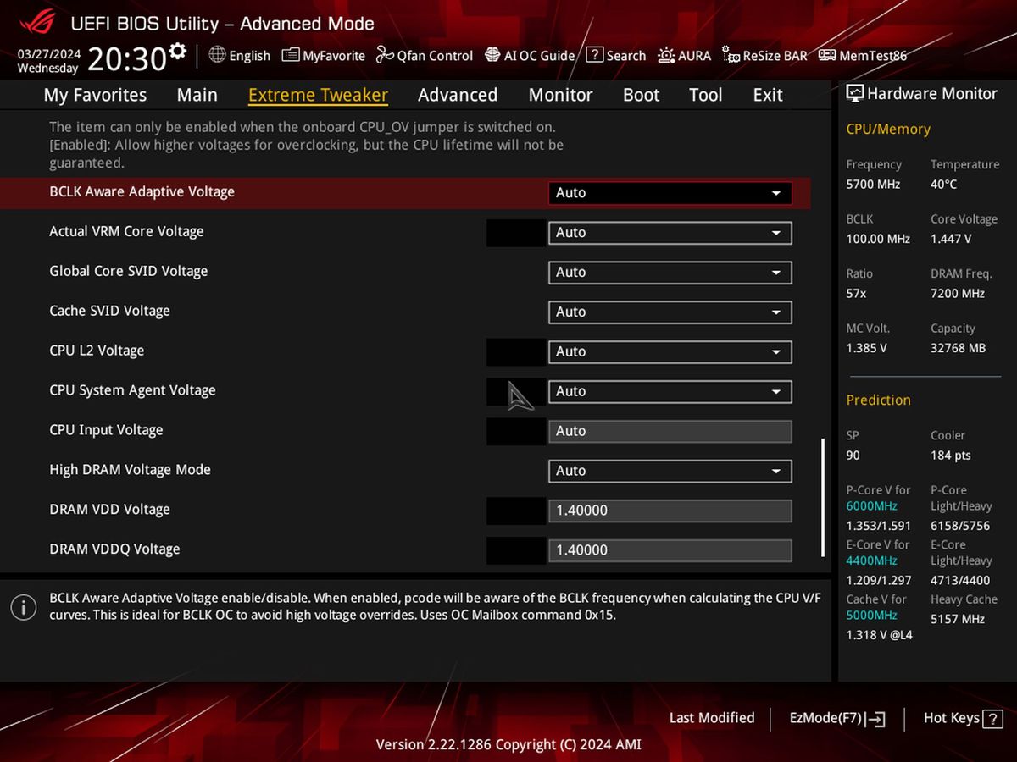Open BCLK Aware Adaptive Voltage dropdown
The width and height of the screenshot is (1017, 762).
click(x=670, y=193)
